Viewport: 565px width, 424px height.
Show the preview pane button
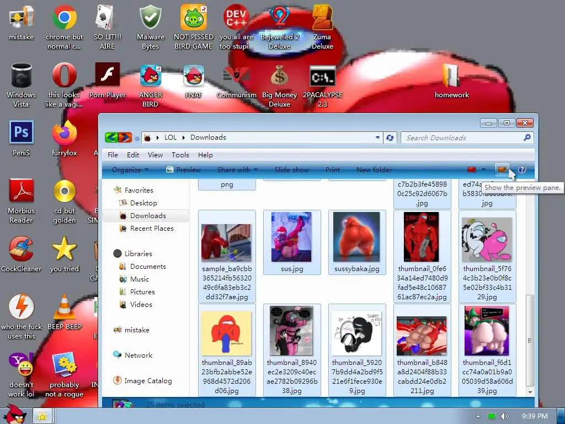tap(502, 169)
